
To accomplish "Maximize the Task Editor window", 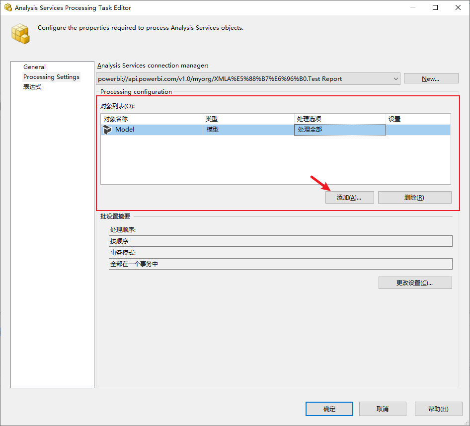I will 435,8.
